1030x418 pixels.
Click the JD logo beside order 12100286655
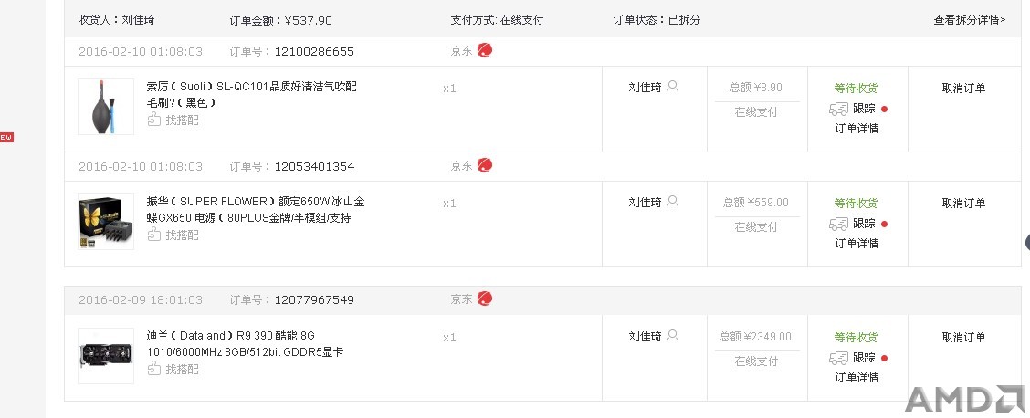pos(485,50)
